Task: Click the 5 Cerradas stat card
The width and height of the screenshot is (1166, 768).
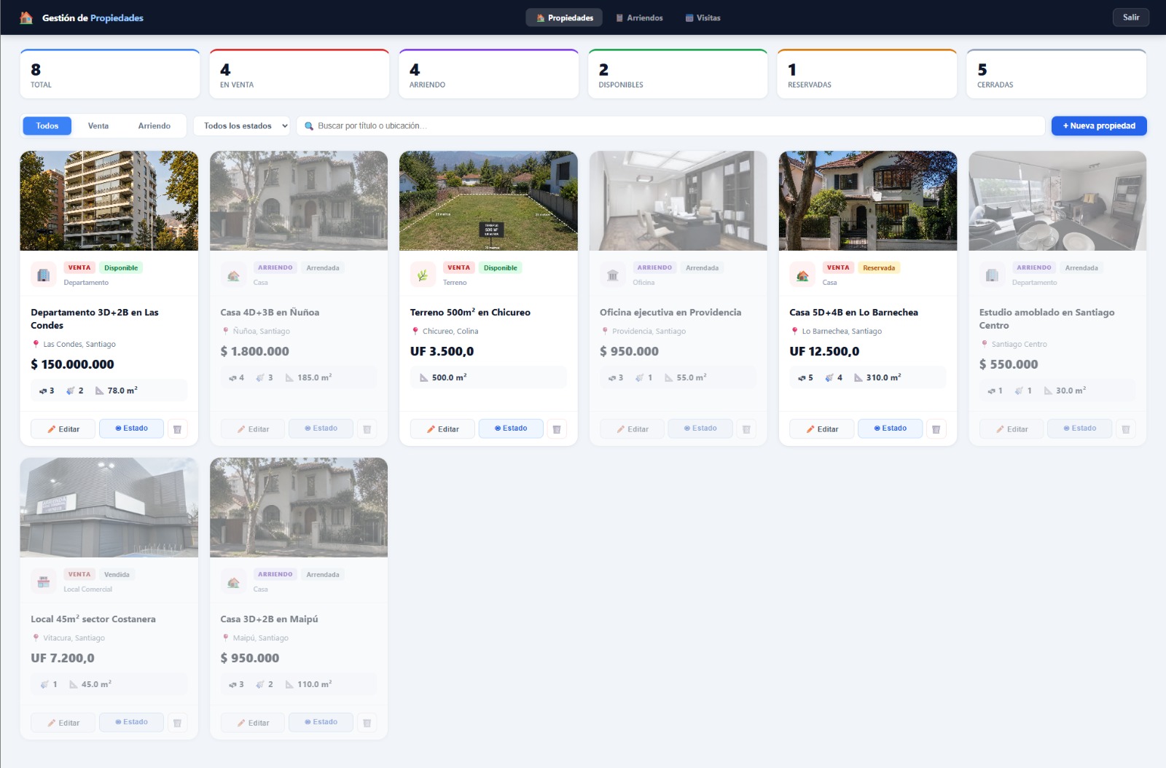Action: pos(1057,74)
